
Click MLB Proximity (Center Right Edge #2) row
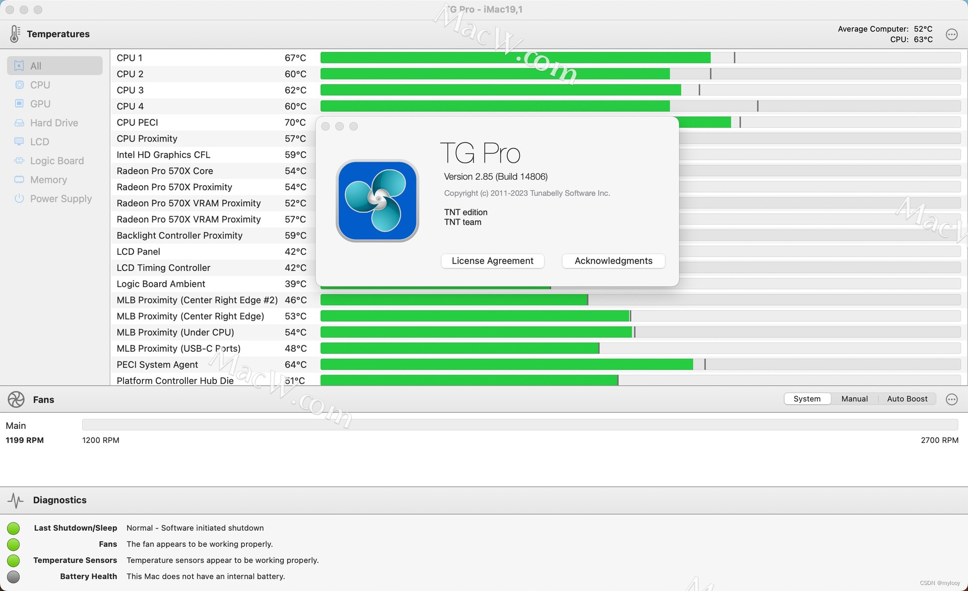point(538,300)
